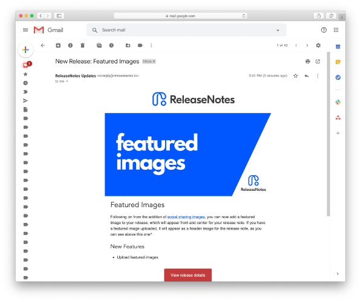Click Safari back button
Image resolution: width=361 pixels, height=302 pixels.
41,16
